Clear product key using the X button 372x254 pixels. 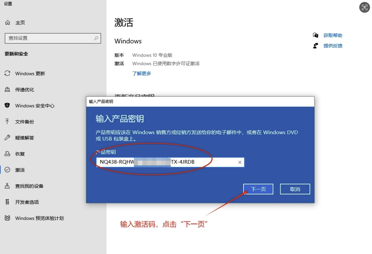[239, 162]
